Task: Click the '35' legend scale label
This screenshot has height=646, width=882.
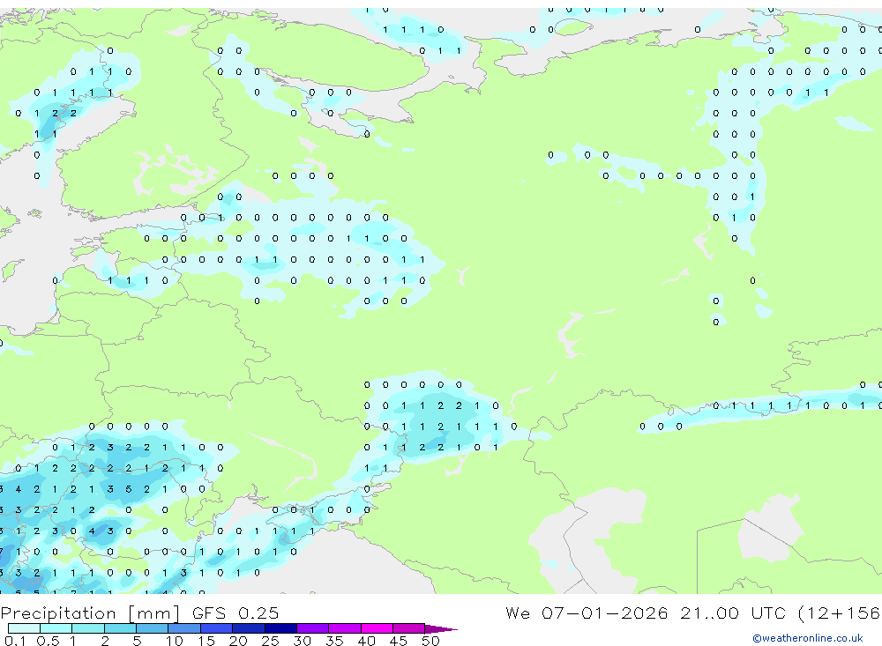Action: tap(334, 641)
